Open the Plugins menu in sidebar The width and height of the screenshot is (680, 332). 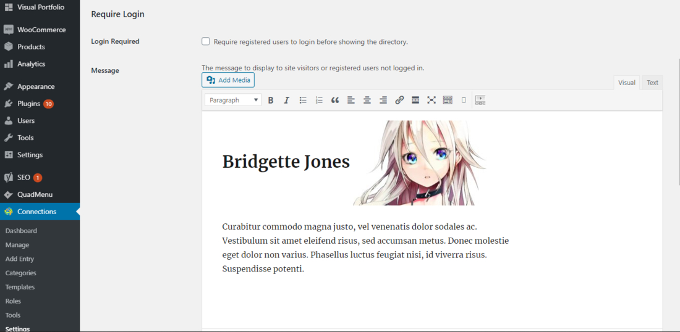pos(28,104)
